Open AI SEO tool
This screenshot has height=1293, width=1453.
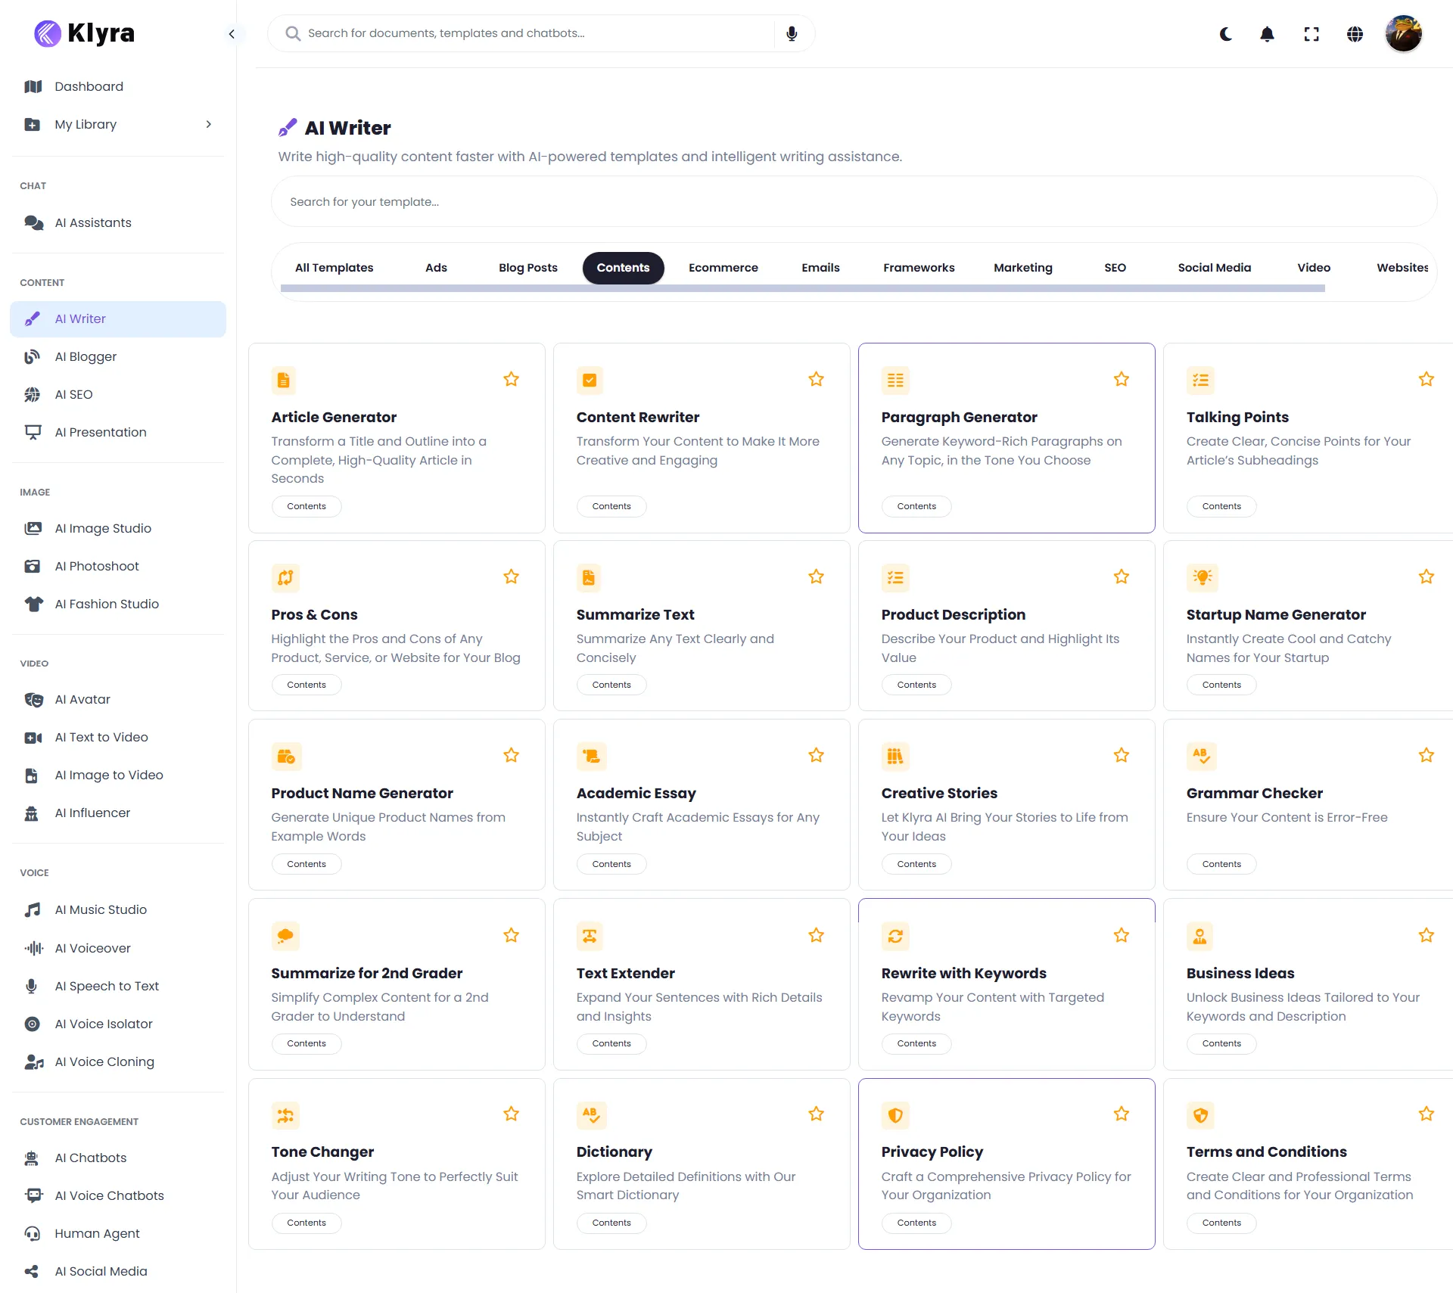(118, 394)
